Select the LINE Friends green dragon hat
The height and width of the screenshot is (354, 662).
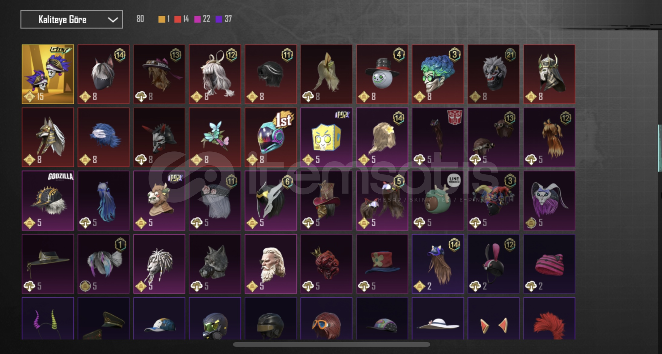click(x=438, y=201)
